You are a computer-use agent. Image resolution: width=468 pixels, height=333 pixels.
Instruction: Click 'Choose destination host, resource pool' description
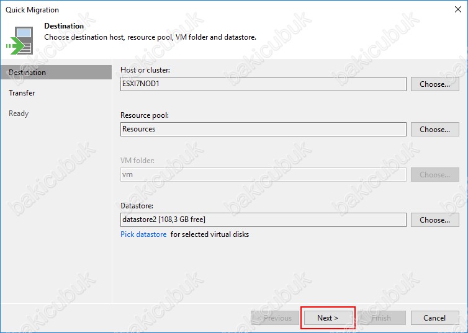tap(150, 37)
